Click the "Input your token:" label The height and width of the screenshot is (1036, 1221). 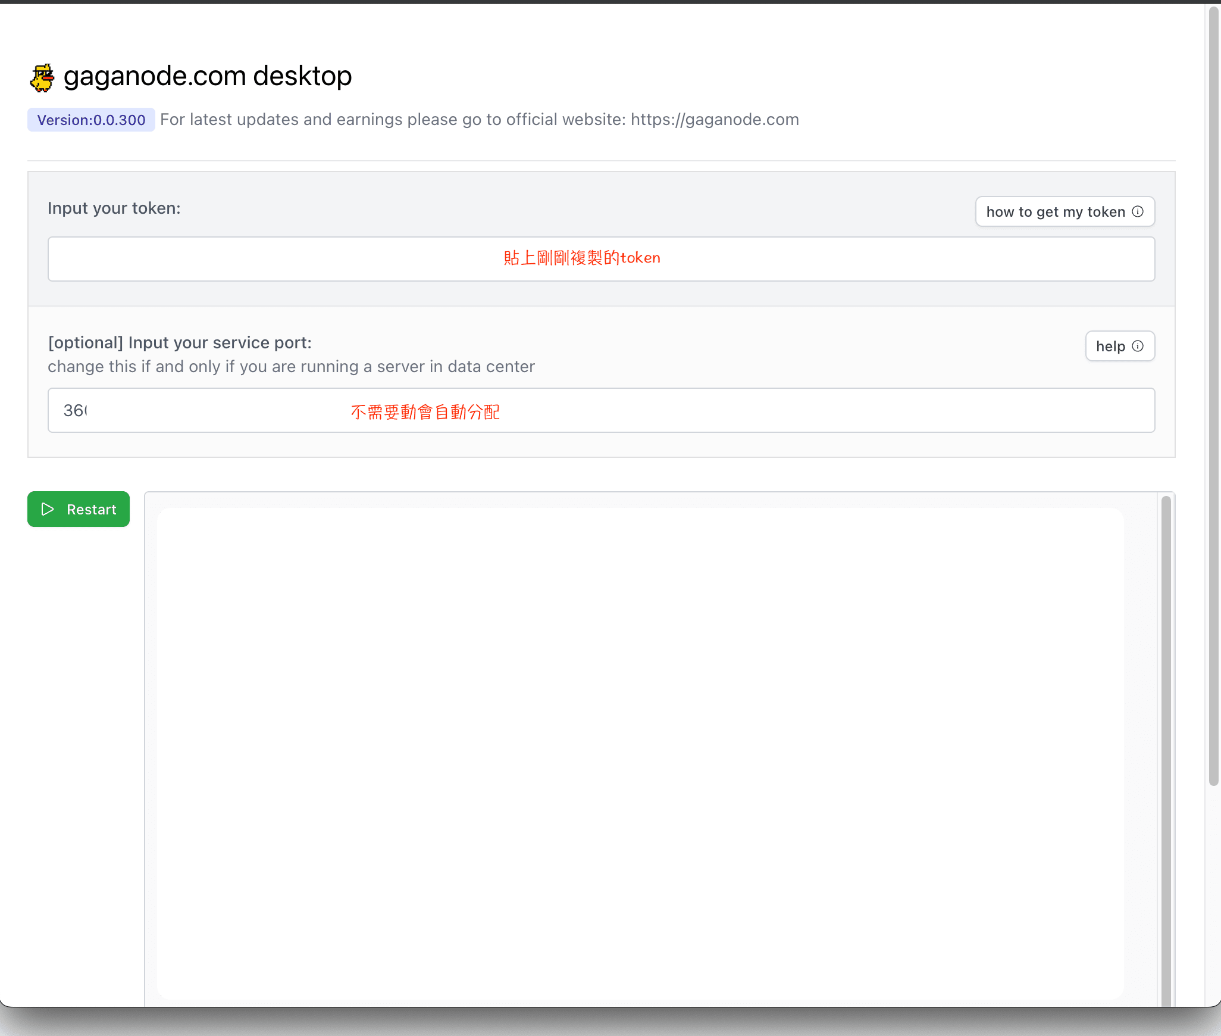114,208
